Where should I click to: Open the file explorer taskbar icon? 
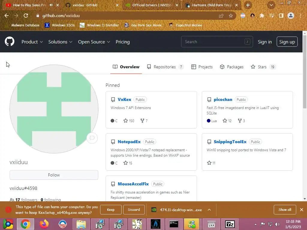click(x=81, y=224)
